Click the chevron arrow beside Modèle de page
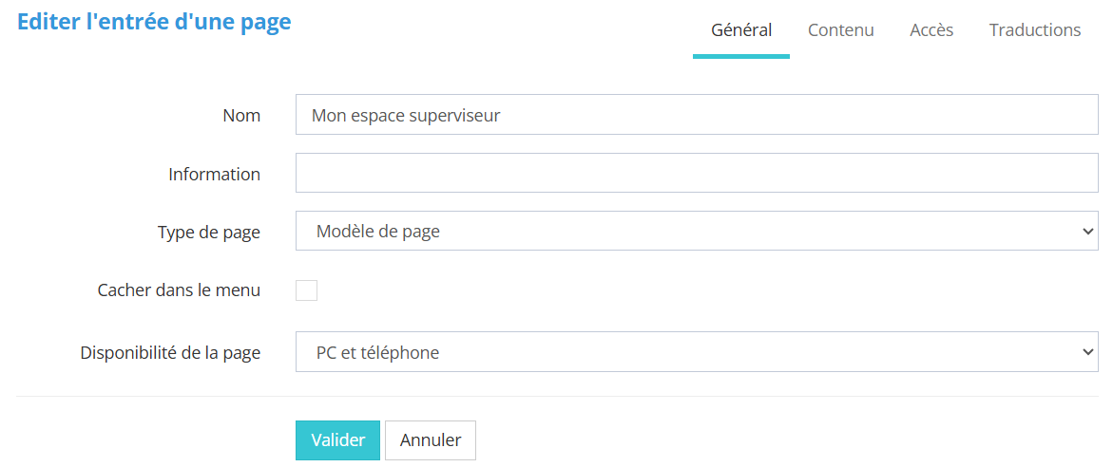Viewport: 1113px width, 467px height. (1088, 232)
